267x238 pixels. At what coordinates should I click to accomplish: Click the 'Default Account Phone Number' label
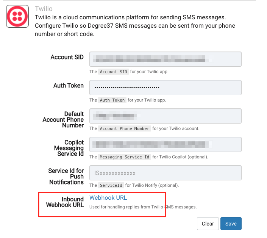[63, 120]
